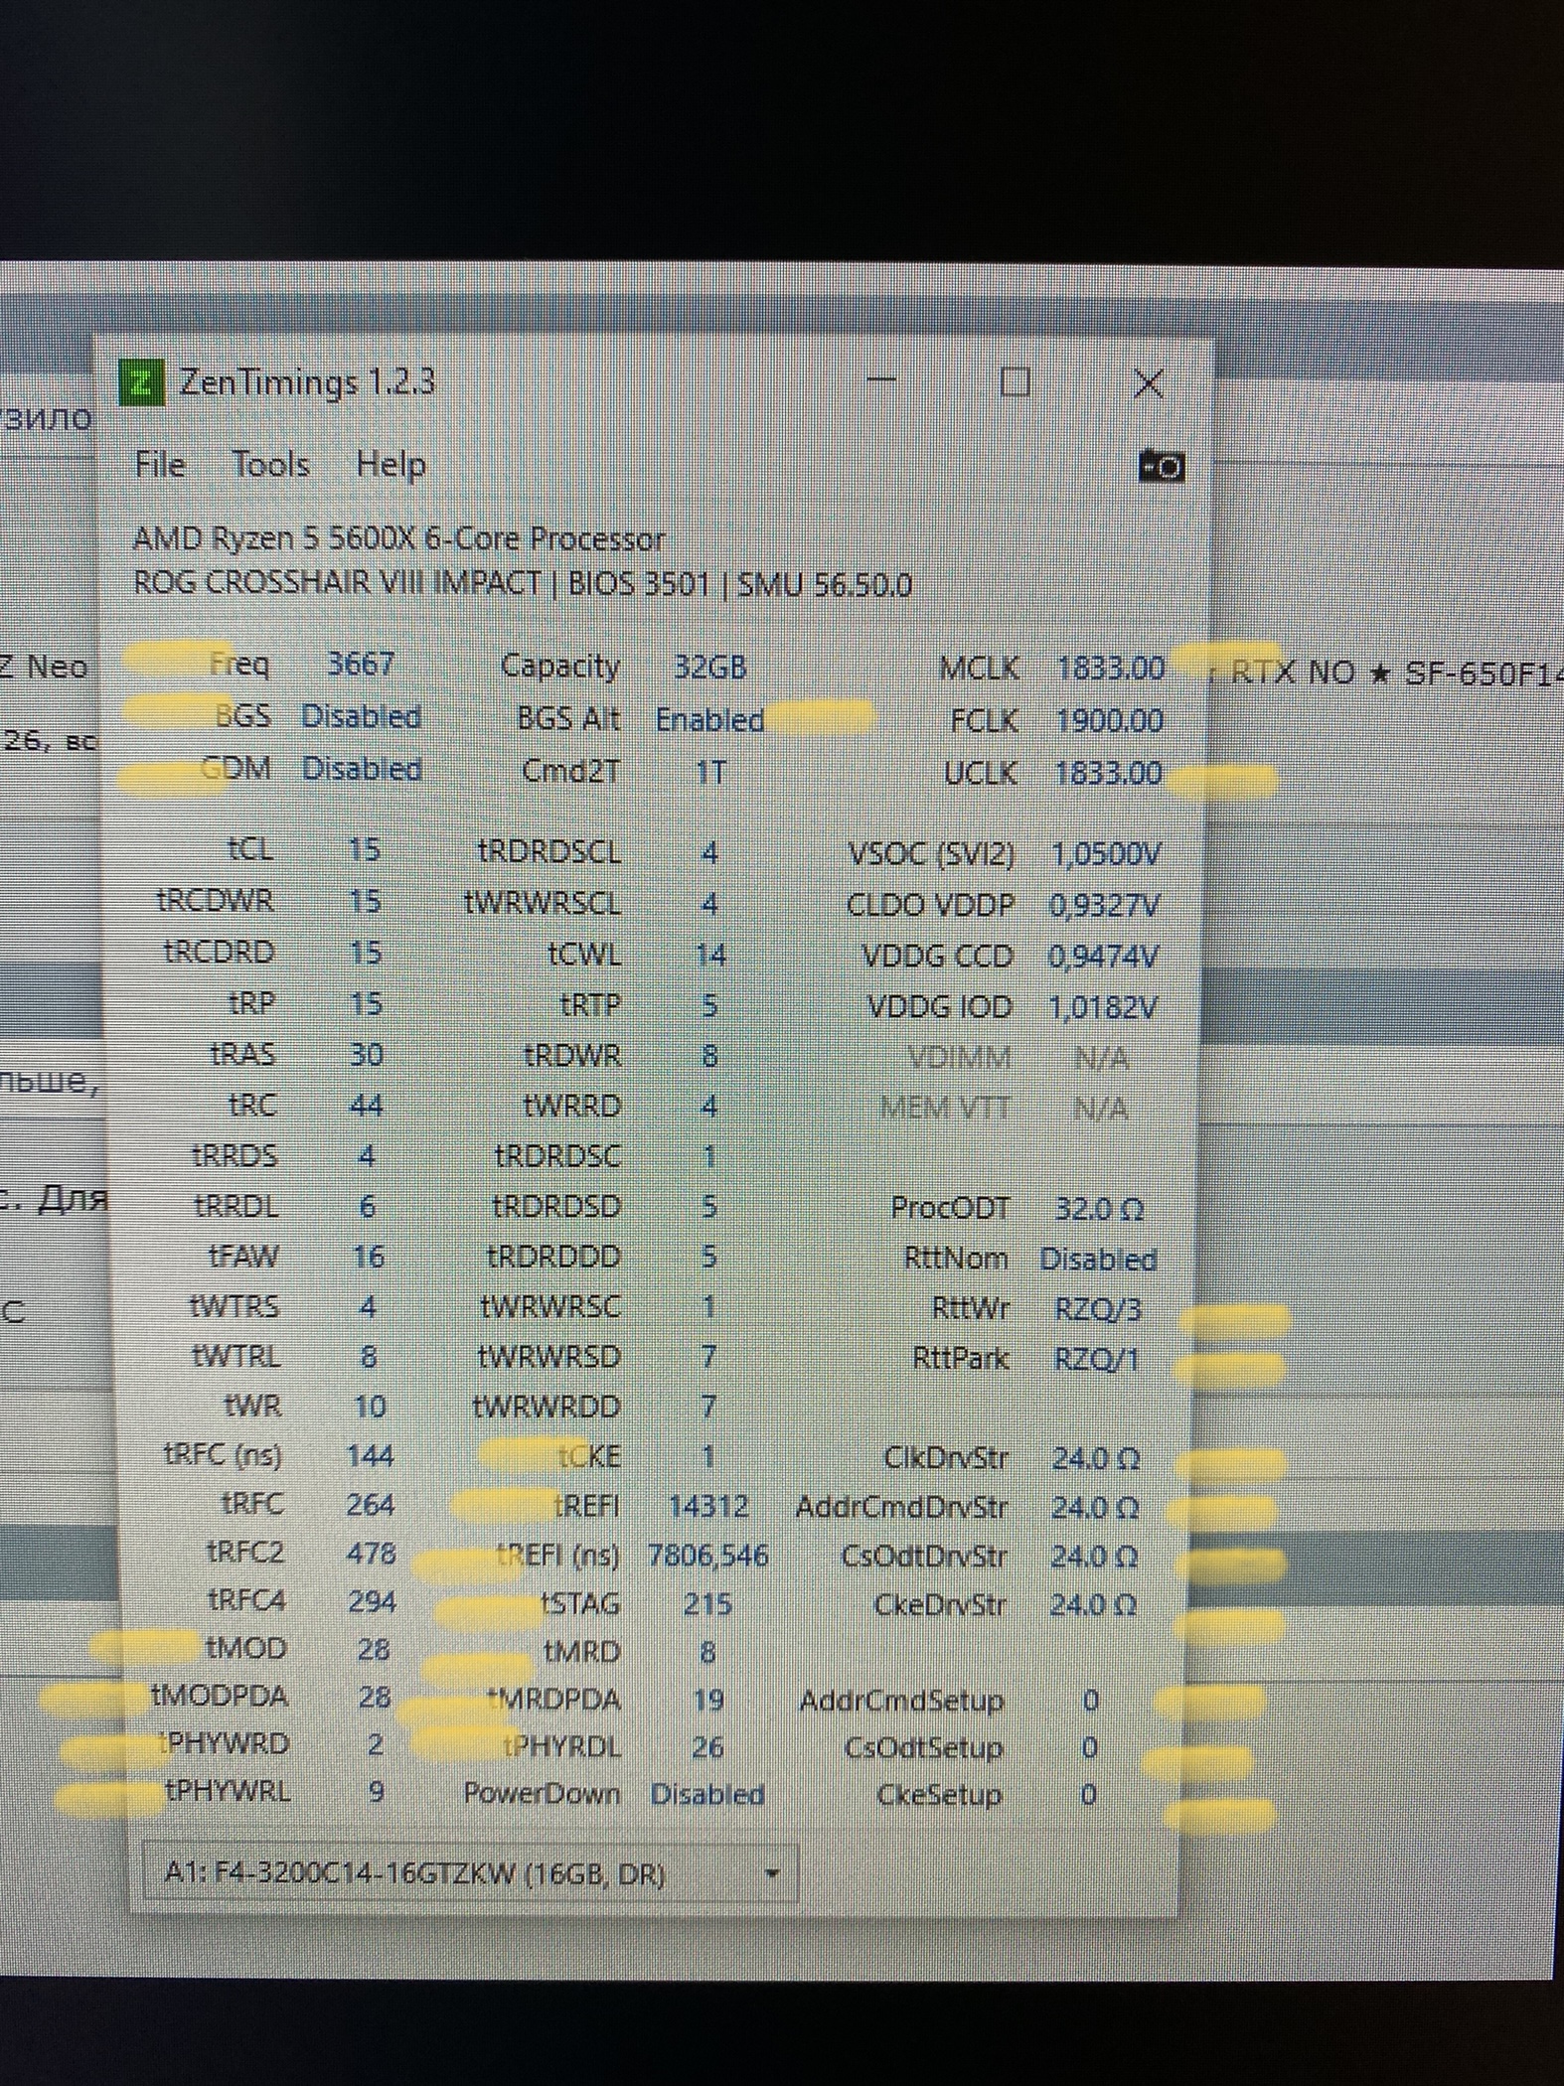The image size is (1564, 2086).
Task: Click the RttNom label
Action: 956,1259
